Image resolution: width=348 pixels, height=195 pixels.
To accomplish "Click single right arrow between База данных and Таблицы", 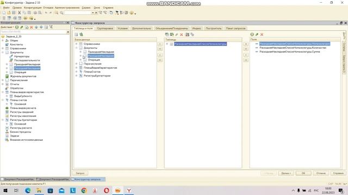I will tap(160, 44).
